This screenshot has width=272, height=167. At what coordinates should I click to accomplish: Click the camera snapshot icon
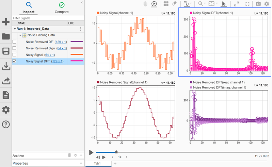(258, 4)
